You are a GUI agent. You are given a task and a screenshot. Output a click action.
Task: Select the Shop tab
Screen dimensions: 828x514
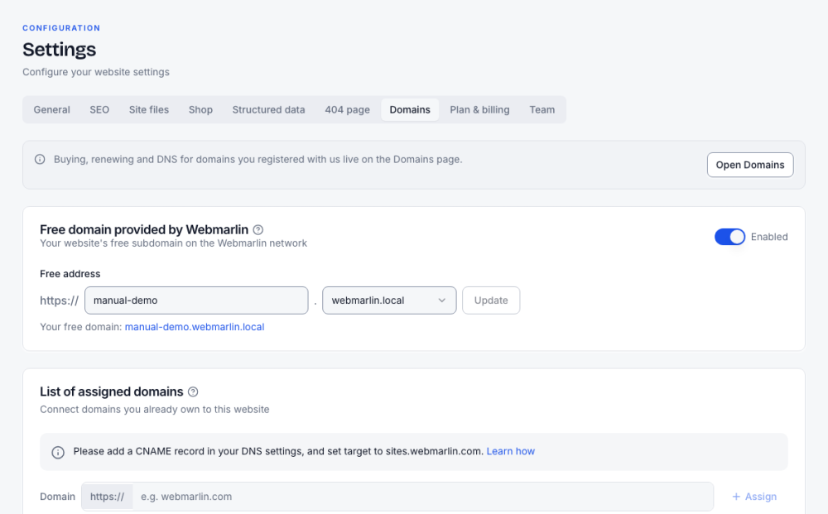[x=200, y=110]
